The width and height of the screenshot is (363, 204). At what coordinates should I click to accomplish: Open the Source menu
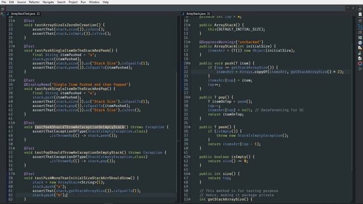pos(22,2)
